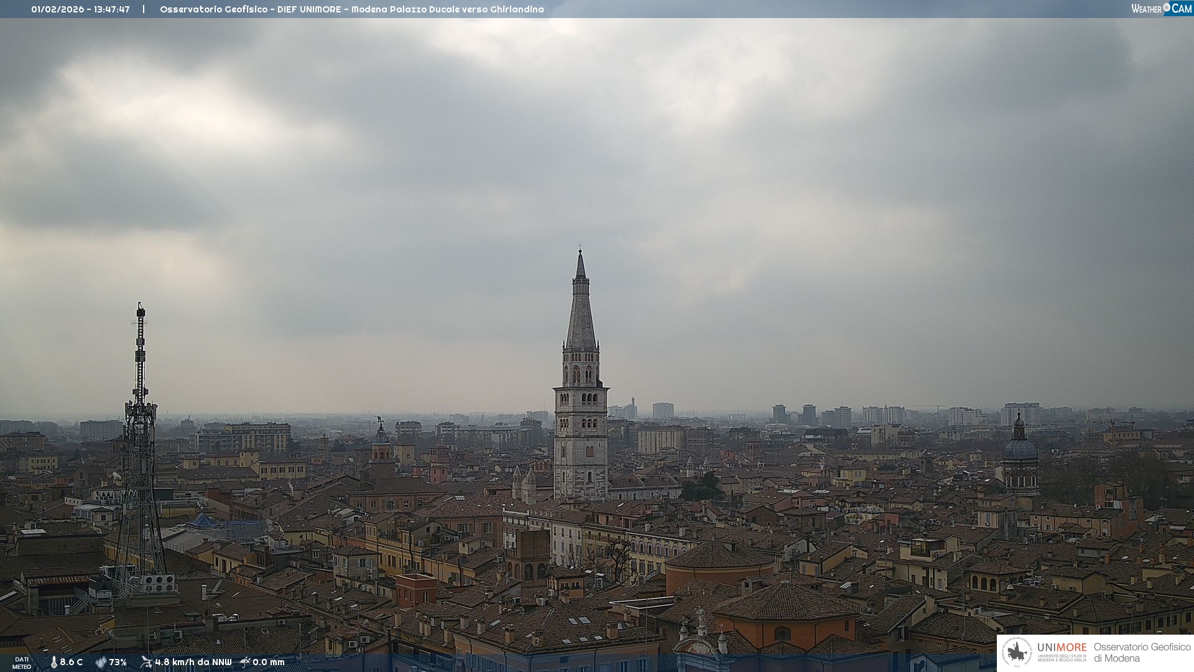Viewport: 1194px width, 672px height.
Task: Click the 8.6 C temperature reading
Action: [x=71, y=662]
